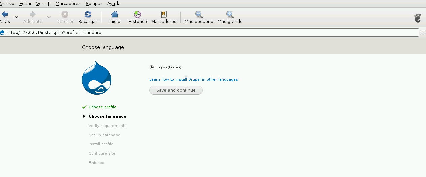Click the Install profile step
426x177 pixels.
pyautogui.click(x=101, y=144)
